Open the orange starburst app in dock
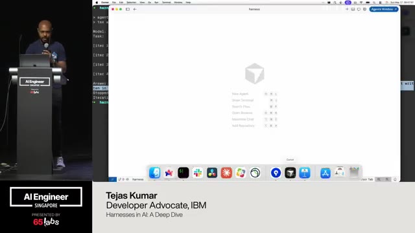Viewport: 415px width, 233px height. tap(226, 173)
